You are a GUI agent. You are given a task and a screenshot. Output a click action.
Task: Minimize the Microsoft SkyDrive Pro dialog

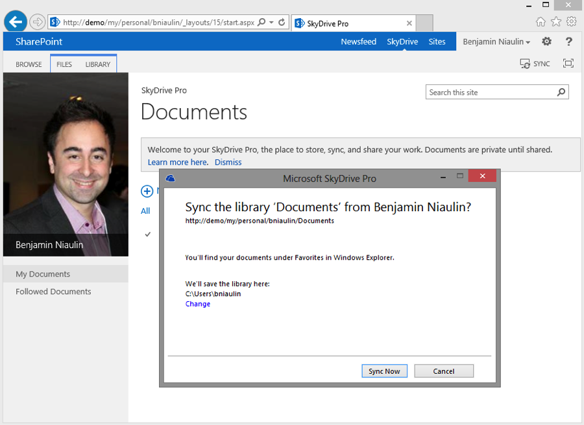coord(443,177)
